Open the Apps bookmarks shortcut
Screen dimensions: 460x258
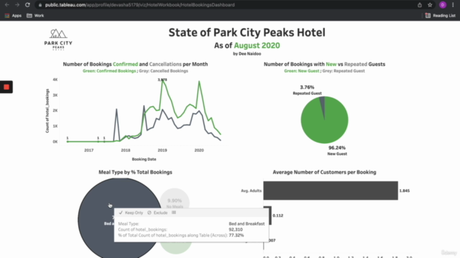[x=13, y=16]
